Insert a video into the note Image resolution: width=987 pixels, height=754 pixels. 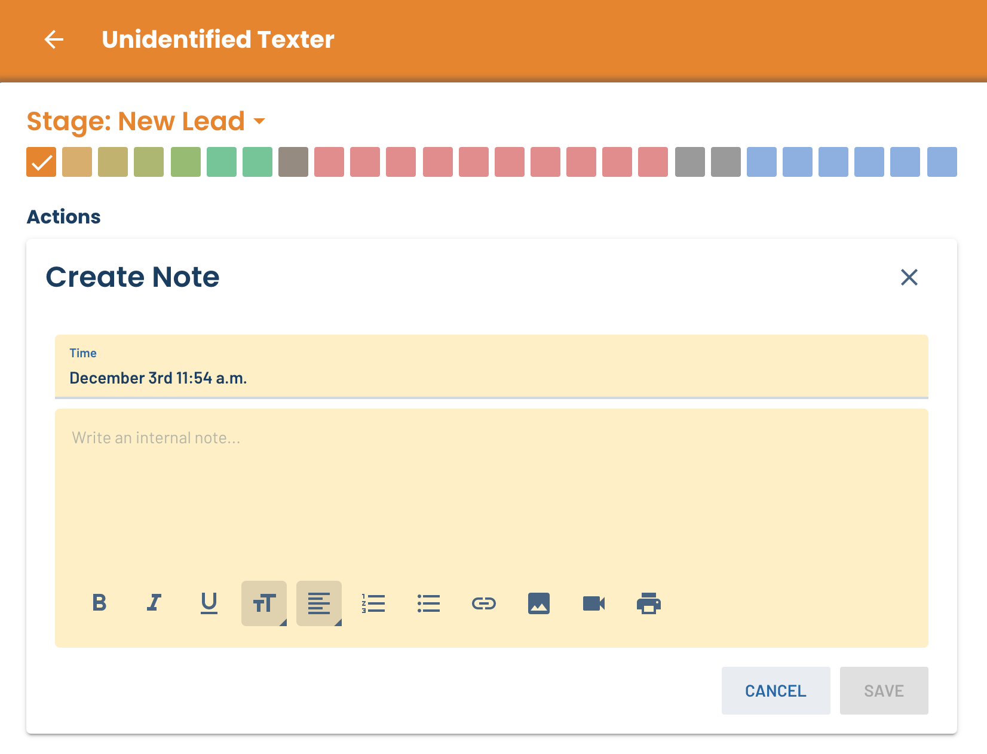tap(594, 603)
